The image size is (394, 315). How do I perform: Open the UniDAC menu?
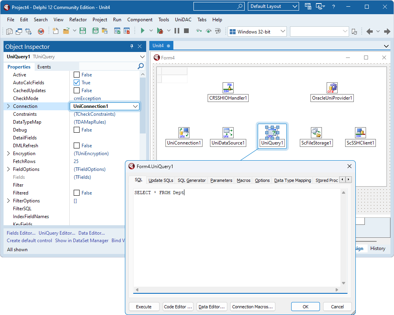[x=182, y=19]
